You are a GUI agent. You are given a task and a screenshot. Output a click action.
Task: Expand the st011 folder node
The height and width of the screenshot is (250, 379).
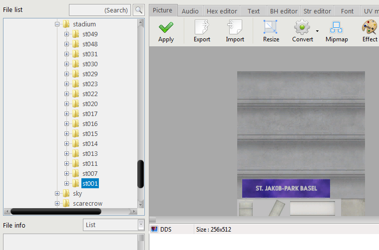tap(66, 163)
